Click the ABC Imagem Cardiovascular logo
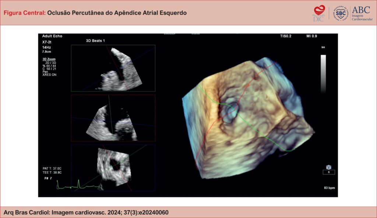 tap(360, 13)
